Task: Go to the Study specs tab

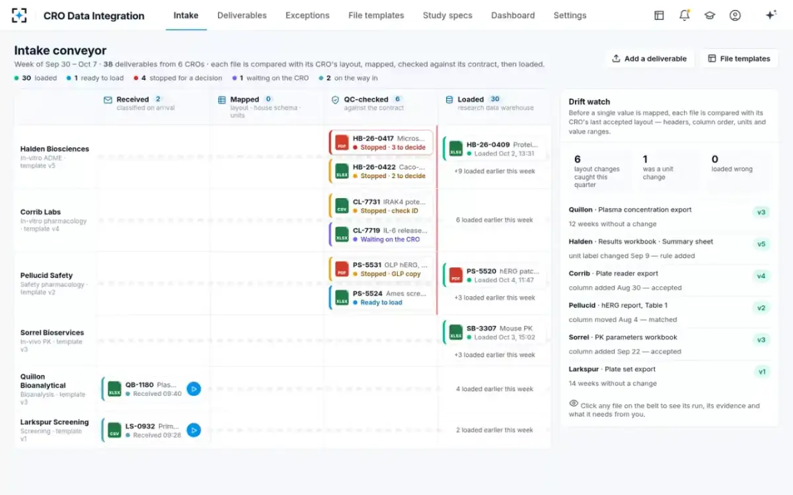Action: [447, 15]
